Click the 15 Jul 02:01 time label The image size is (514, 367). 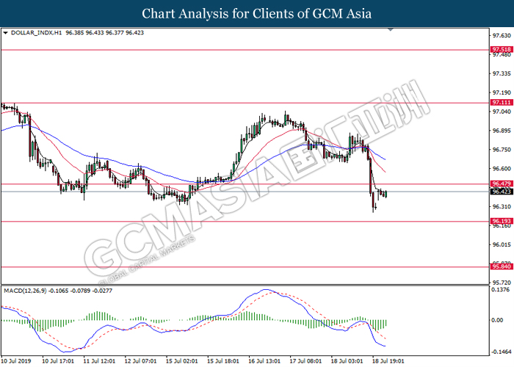point(182,361)
